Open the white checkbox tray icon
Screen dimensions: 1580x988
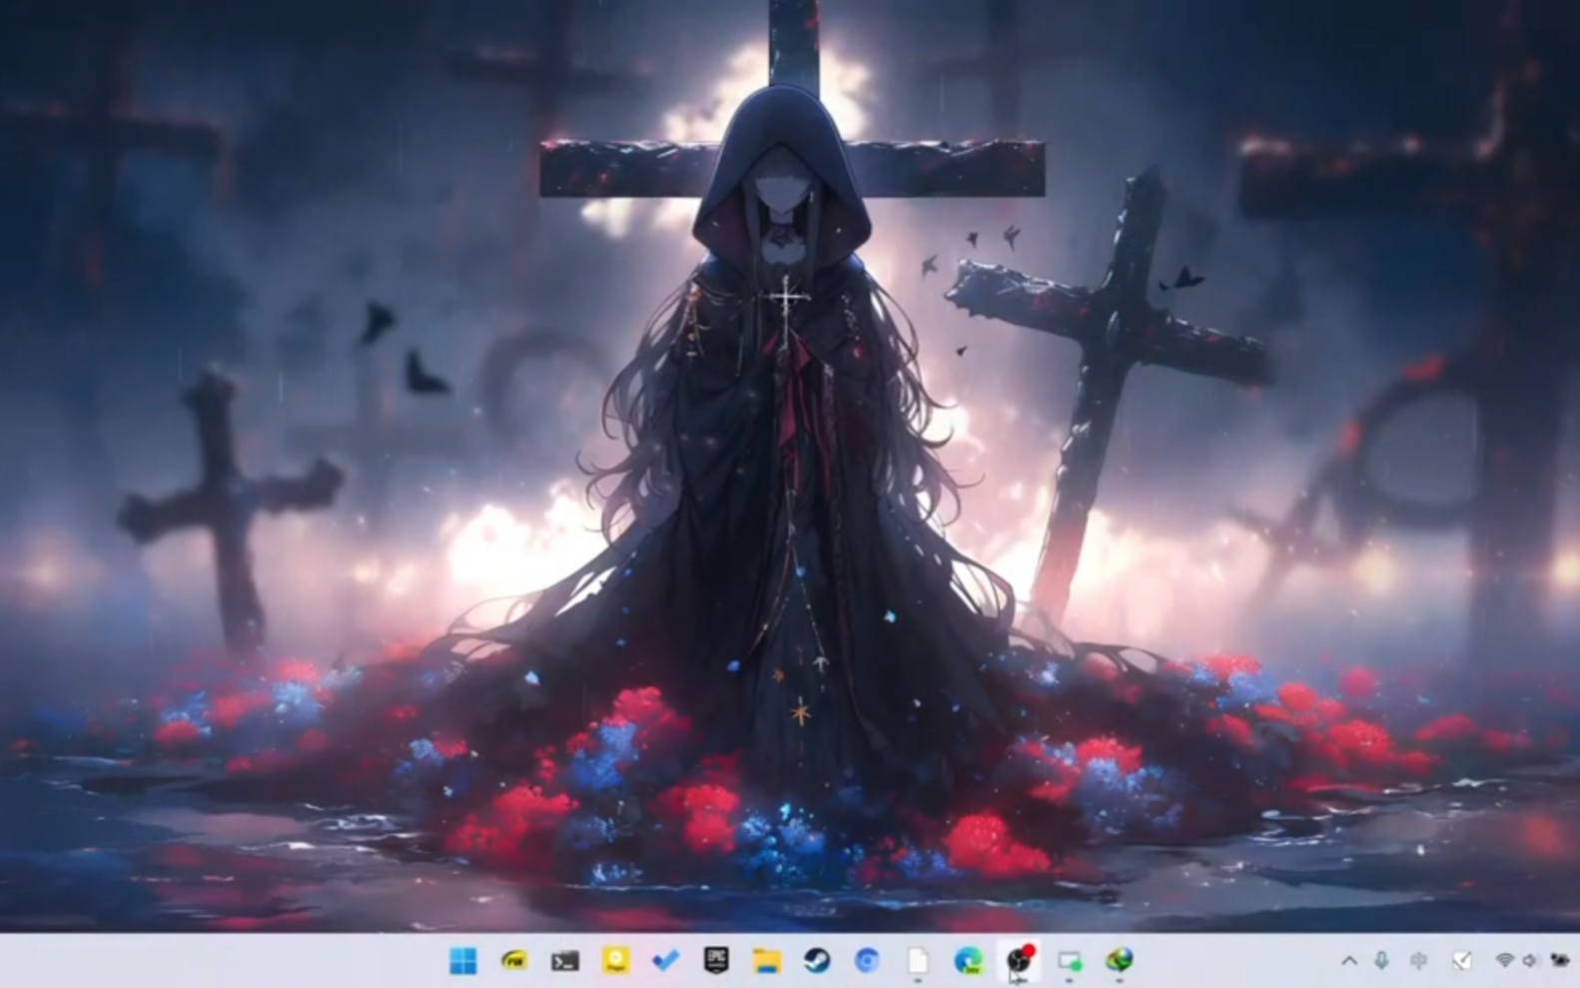(1461, 961)
